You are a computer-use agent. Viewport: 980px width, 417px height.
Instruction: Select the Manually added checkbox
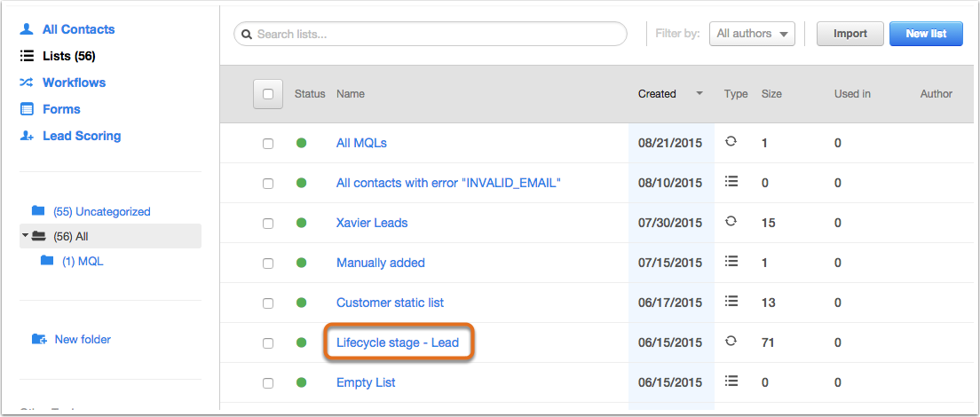coord(268,264)
